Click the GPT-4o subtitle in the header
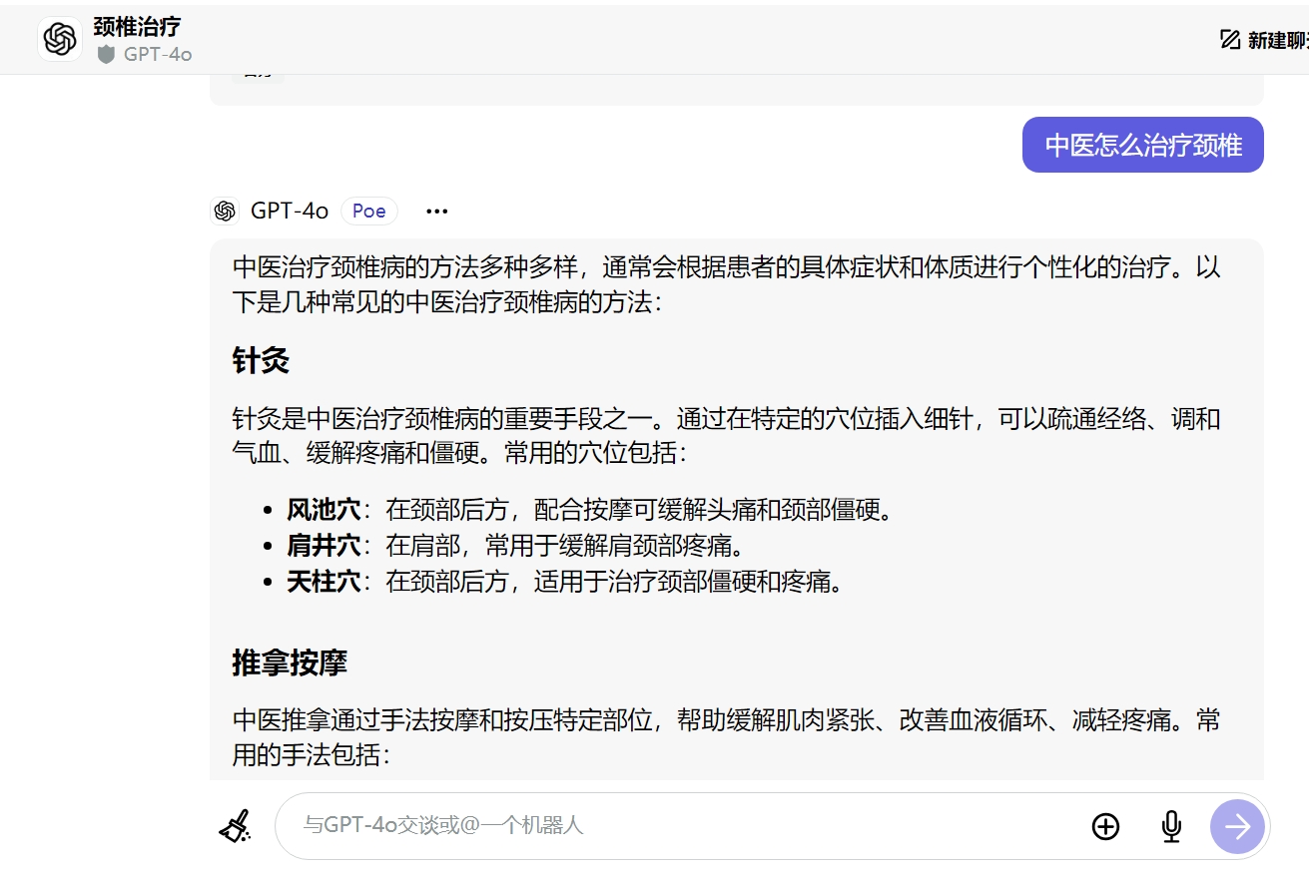This screenshot has width=1309, height=879. click(x=158, y=55)
